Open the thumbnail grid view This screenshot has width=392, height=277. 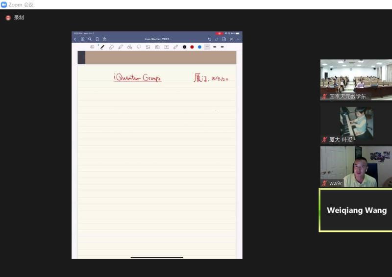click(82, 39)
